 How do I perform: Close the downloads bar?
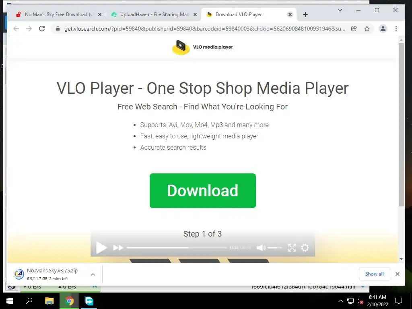(397, 274)
